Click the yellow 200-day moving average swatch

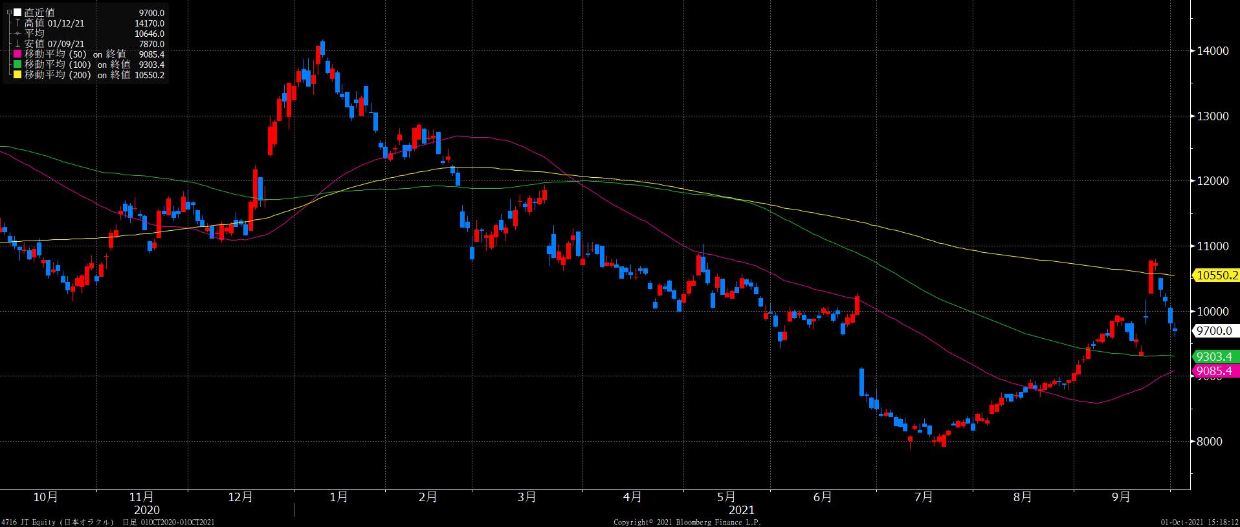(x=17, y=75)
